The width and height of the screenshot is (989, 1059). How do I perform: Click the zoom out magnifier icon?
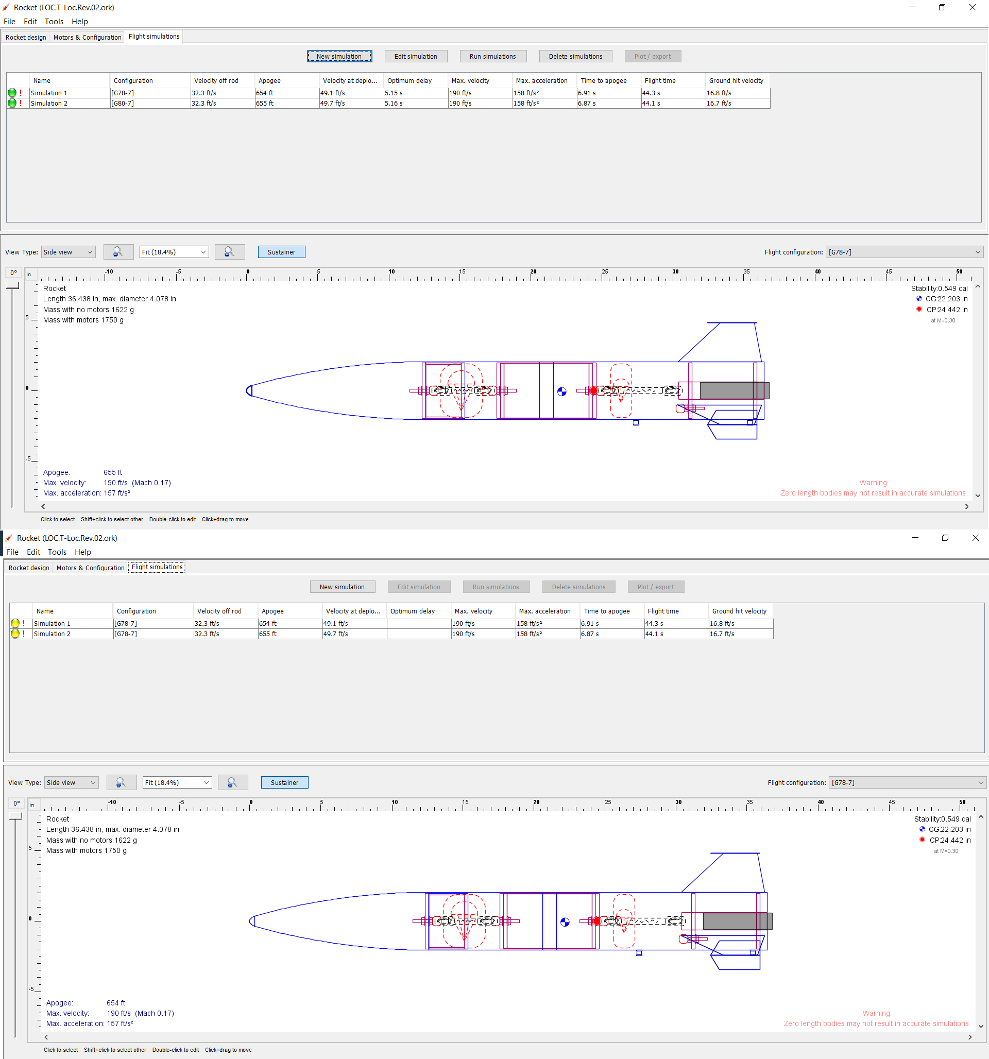click(118, 251)
